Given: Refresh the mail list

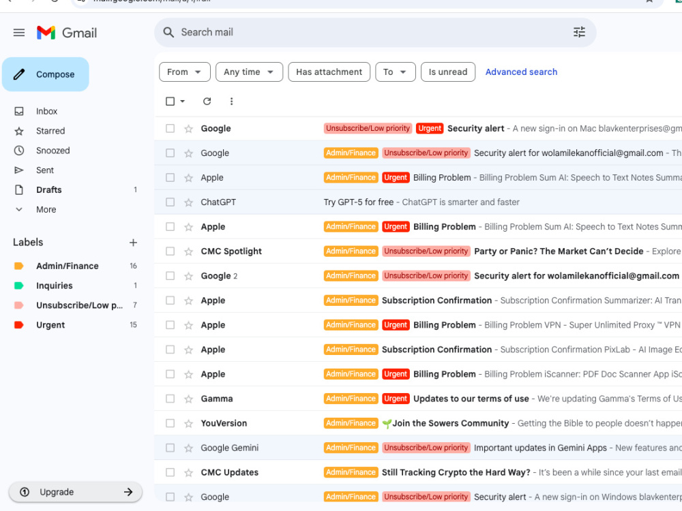Looking at the screenshot, I should click(207, 102).
